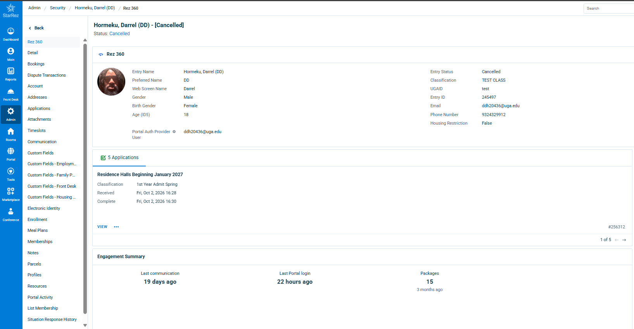The height and width of the screenshot is (329, 634).
Task: Navigate to Security breadcrumb
Action: (x=58, y=8)
